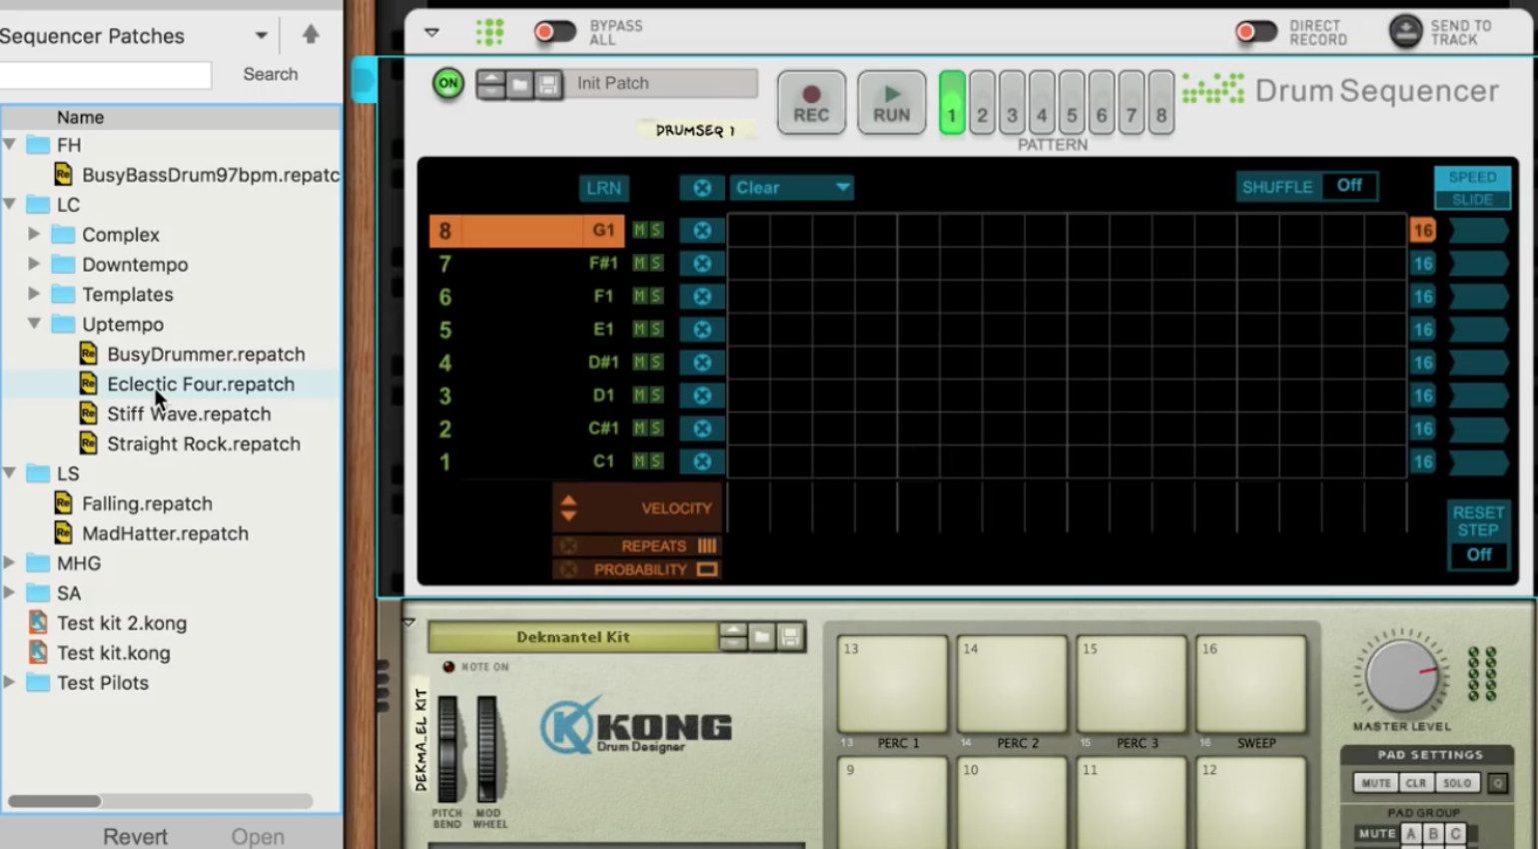Toggle the Shuffle Off switch
This screenshot has width=1538, height=849.
coord(1349,186)
